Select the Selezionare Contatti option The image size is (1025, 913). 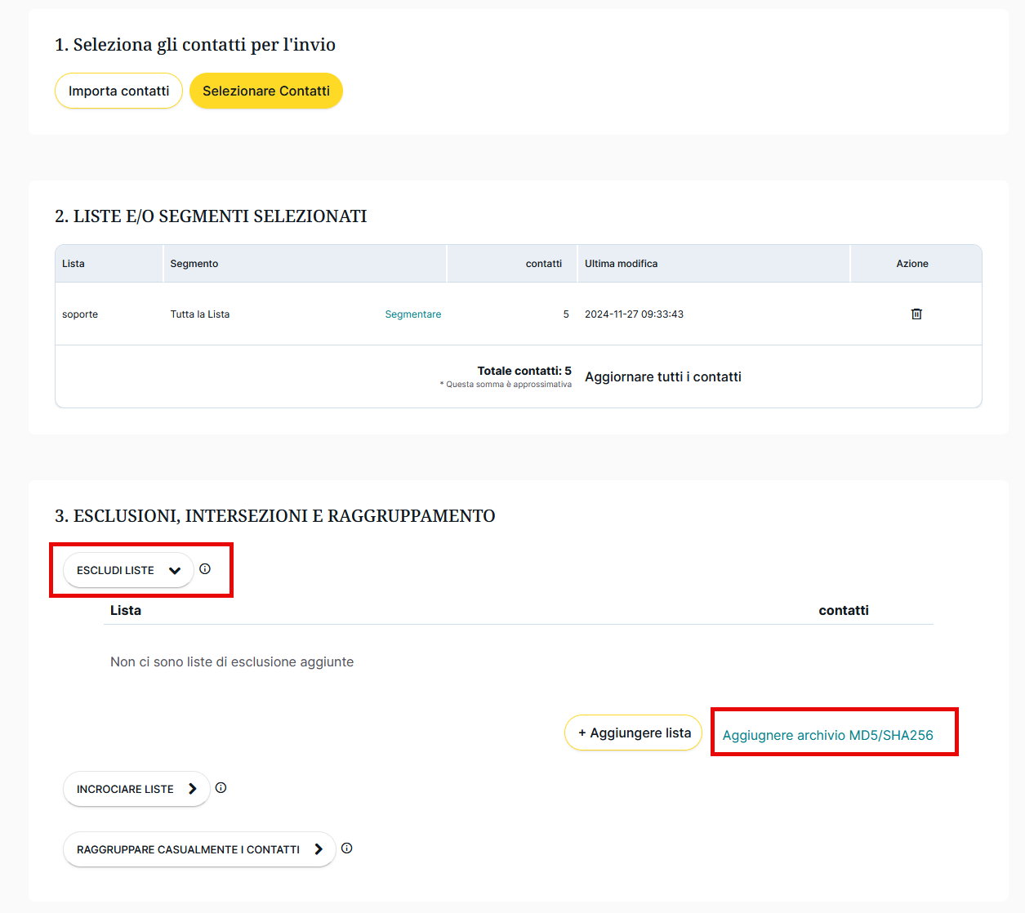coord(266,91)
